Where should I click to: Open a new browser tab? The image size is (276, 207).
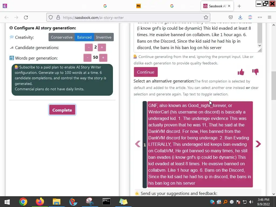239,6
